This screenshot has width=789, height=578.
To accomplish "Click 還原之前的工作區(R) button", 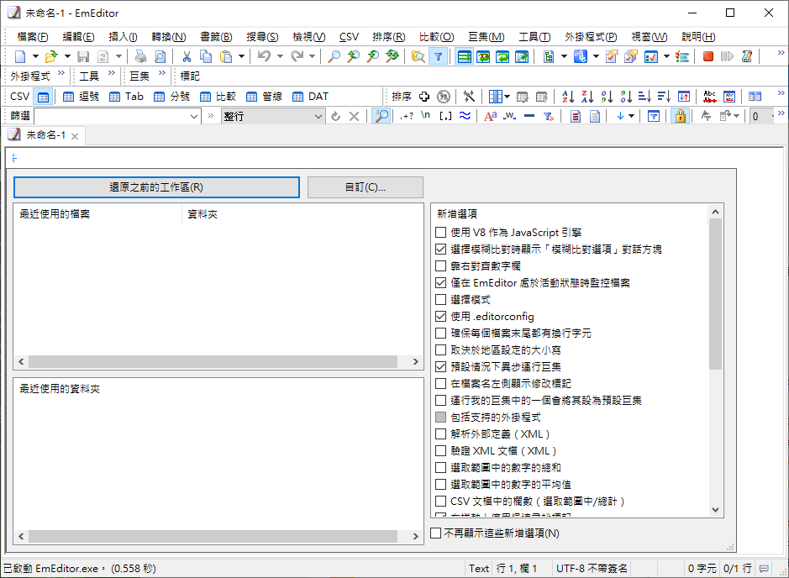I will pos(156,187).
